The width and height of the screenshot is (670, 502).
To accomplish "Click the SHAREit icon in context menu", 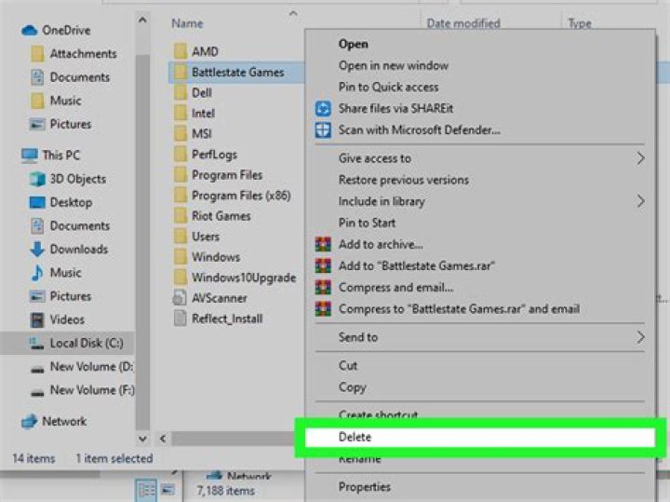I will [x=323, y=109].
